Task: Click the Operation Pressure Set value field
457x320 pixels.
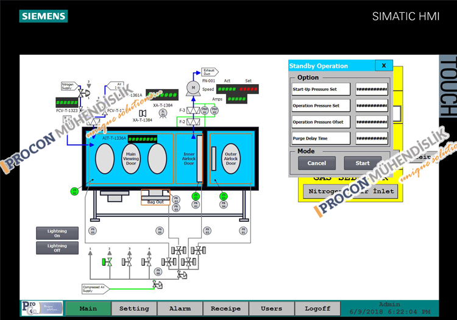Action: [x=372, y=105]
